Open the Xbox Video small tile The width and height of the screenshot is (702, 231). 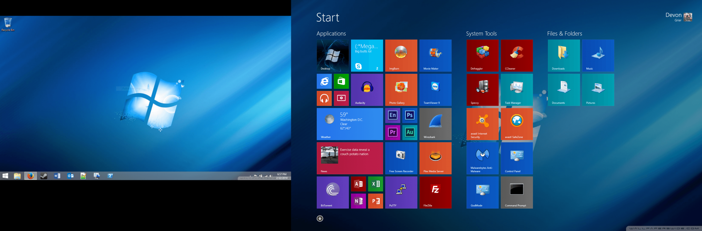click(341, 99)
